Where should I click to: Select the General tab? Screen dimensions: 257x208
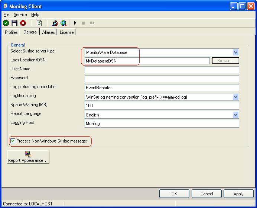(x=30, y=32)
